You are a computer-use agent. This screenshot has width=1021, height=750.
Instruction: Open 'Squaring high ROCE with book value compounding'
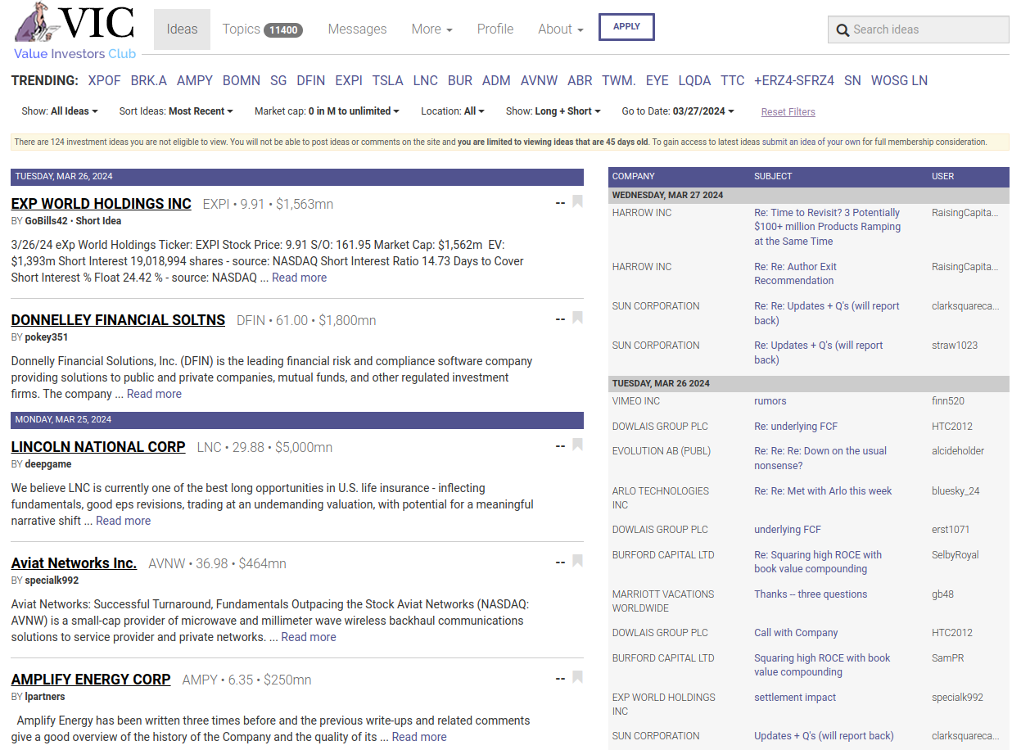click(x=822, y=665)
